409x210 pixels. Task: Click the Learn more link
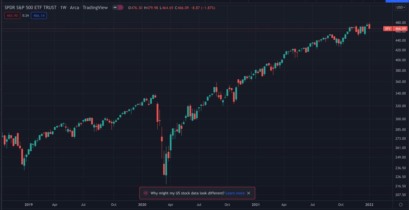point(235,193)
